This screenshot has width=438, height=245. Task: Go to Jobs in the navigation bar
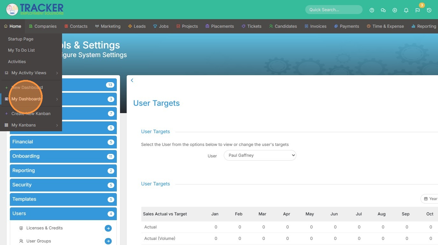click(161, 26)
